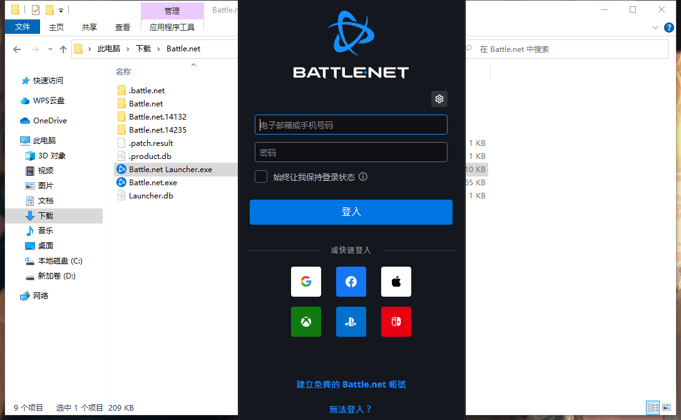Image resolution: width=681 pixels, height=420 pixels.
Task: Open the 应用程序工具 ribbon tab
Action: coord(172,28)
